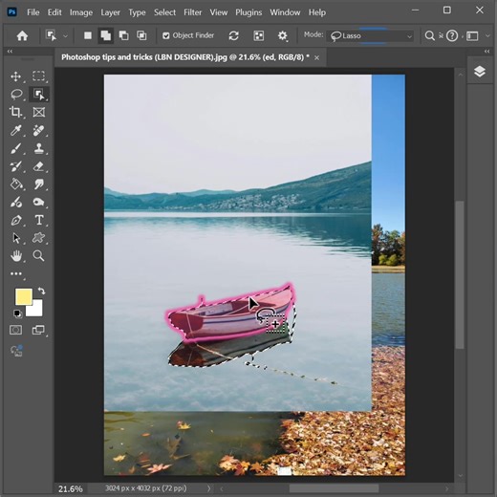Choose Subtract from selection mode
497x497 pixels.
click(x=123, y=35)
